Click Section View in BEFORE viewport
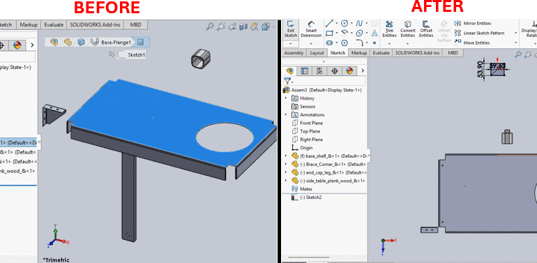Viewport: 537px width, 263px height. (243, 26)
